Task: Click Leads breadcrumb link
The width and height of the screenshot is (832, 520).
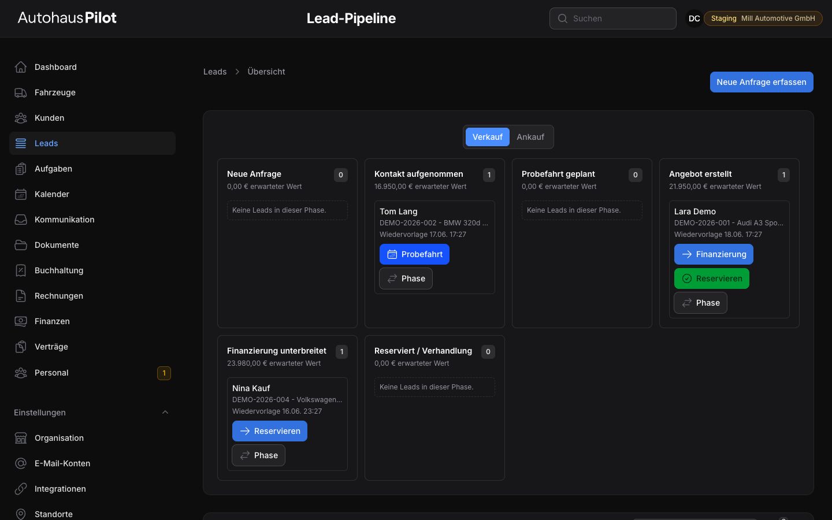Action: coord(215,72)
